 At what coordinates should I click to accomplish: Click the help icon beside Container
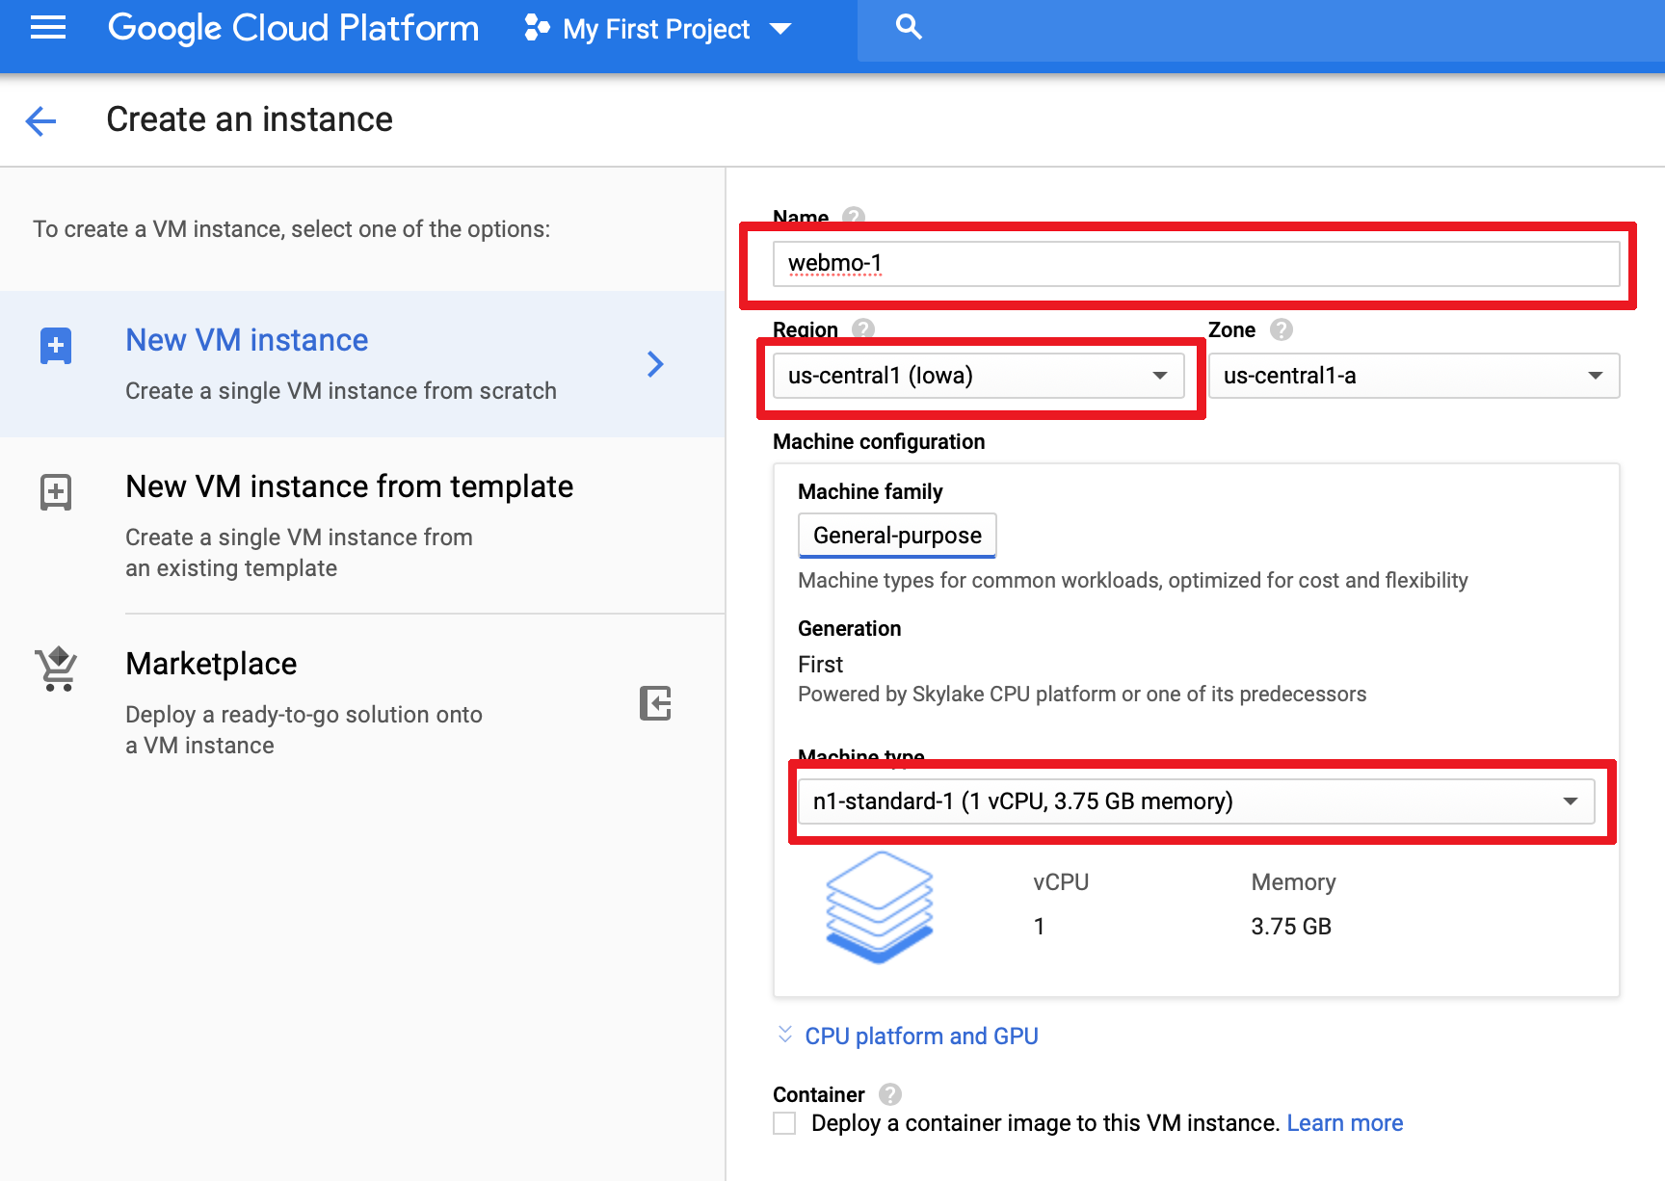pos(890,1094)
